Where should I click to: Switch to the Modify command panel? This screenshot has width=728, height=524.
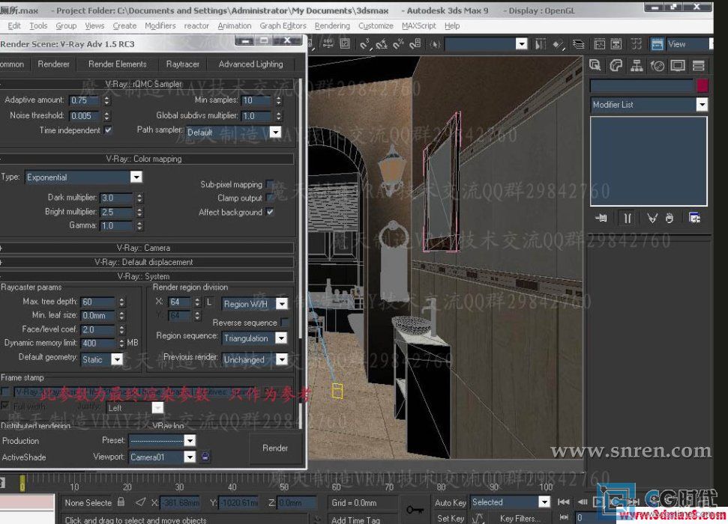pos(616,65)
